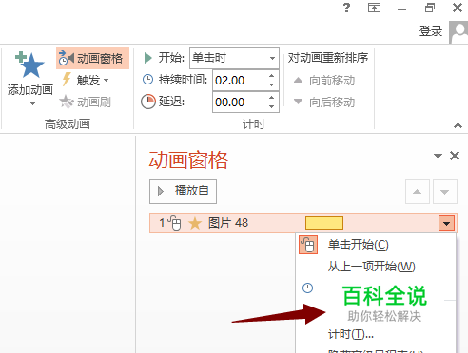Open the Add Animation dropdown arrow
Screen dimensions: 468x353
(32, 103)
